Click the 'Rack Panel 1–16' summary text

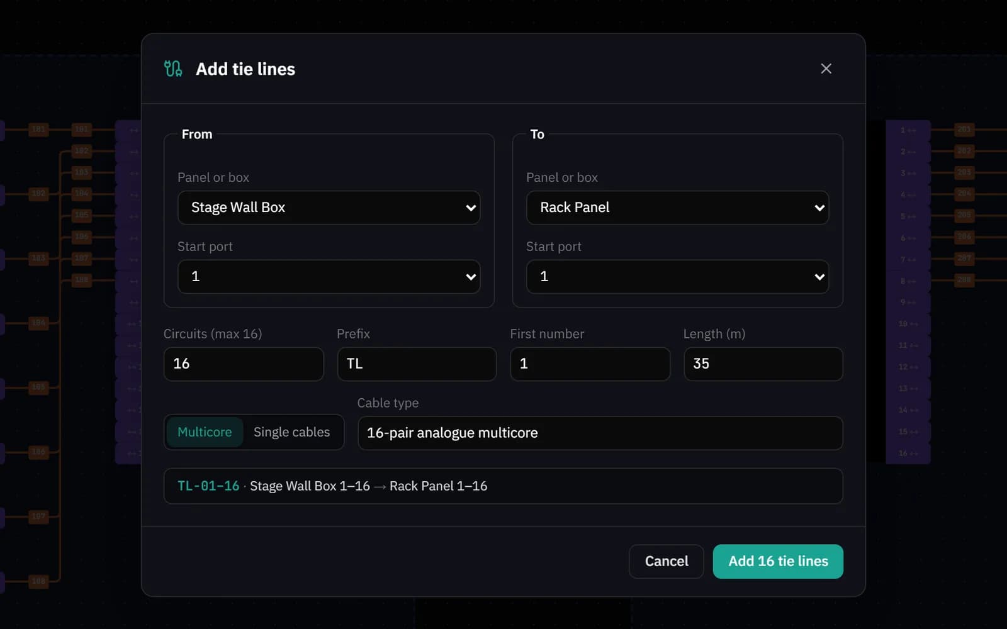438,486
